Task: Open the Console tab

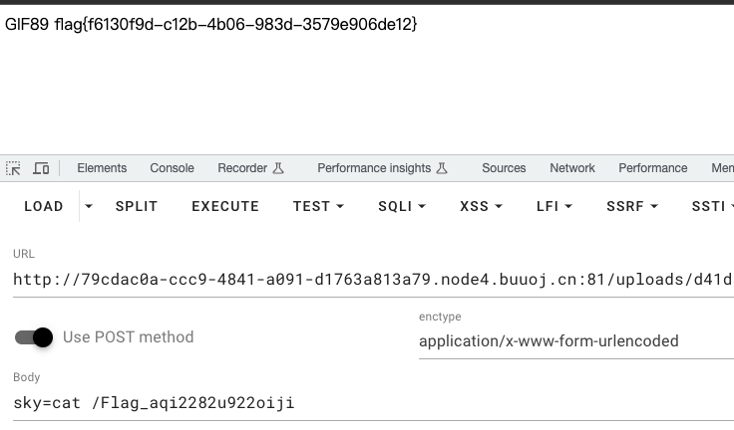Action: point(172,168)
